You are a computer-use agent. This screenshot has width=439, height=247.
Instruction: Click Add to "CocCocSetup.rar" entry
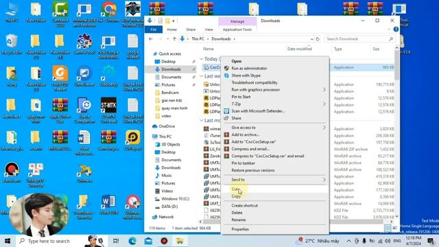275,142
